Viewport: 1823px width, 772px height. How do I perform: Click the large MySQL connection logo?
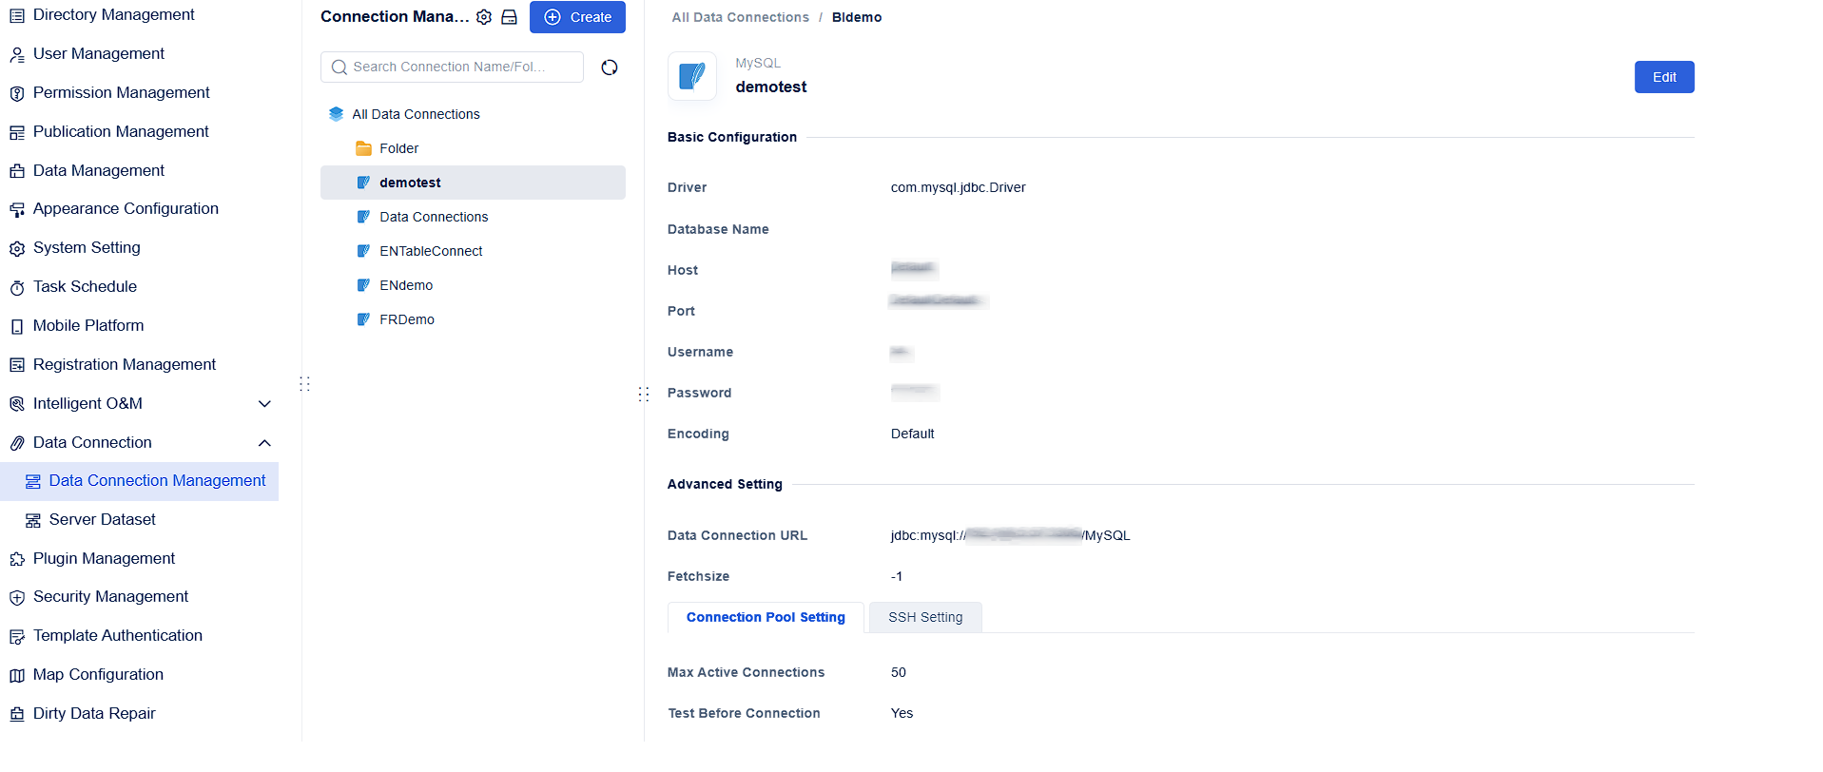[x=692, y=76]
